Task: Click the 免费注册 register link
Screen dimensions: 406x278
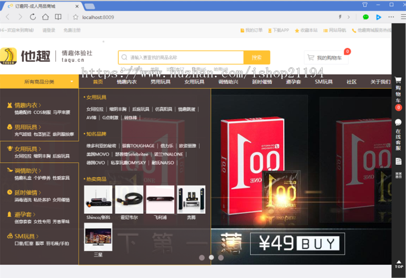Action: click(x=72, y=31)
